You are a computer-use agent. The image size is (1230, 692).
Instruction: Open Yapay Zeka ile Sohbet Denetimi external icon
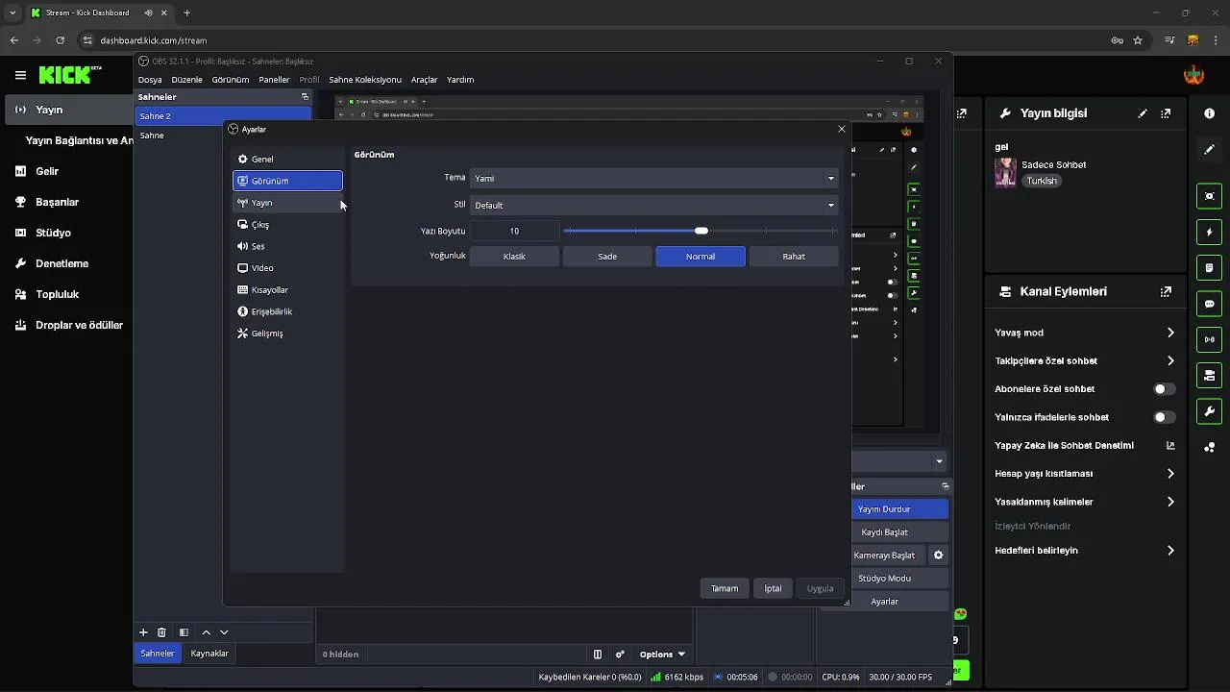pos(1170,445)
